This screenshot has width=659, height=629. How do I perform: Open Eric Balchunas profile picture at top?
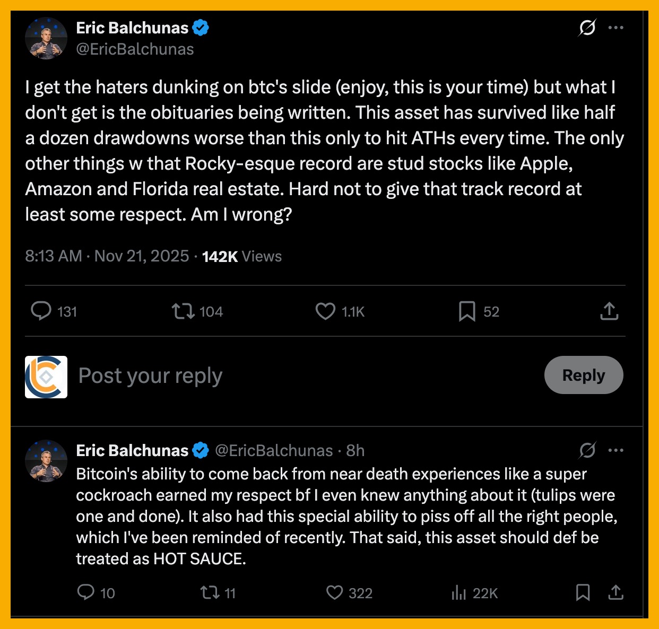click(46, 38)
